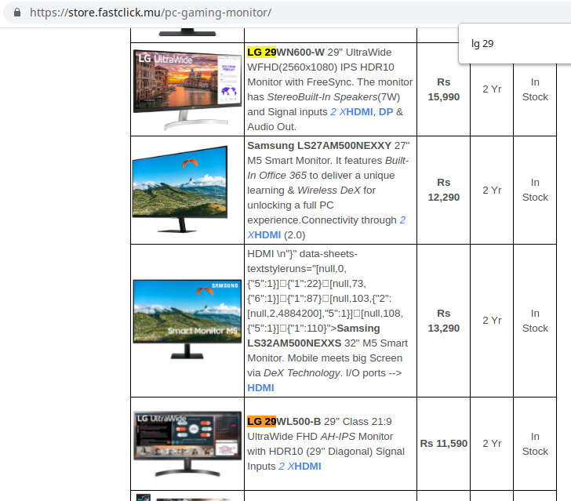Viewport: 571px width, 501px height.
Task: Click the 'AH-IPS' italic text
Action: tap(337, 437)
